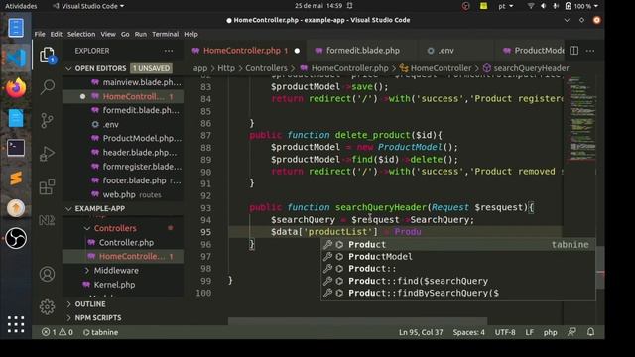Image resolution: width=635 pixels, height=357 pixels.
Task: Open the File menu
Action: pos(40,34)
